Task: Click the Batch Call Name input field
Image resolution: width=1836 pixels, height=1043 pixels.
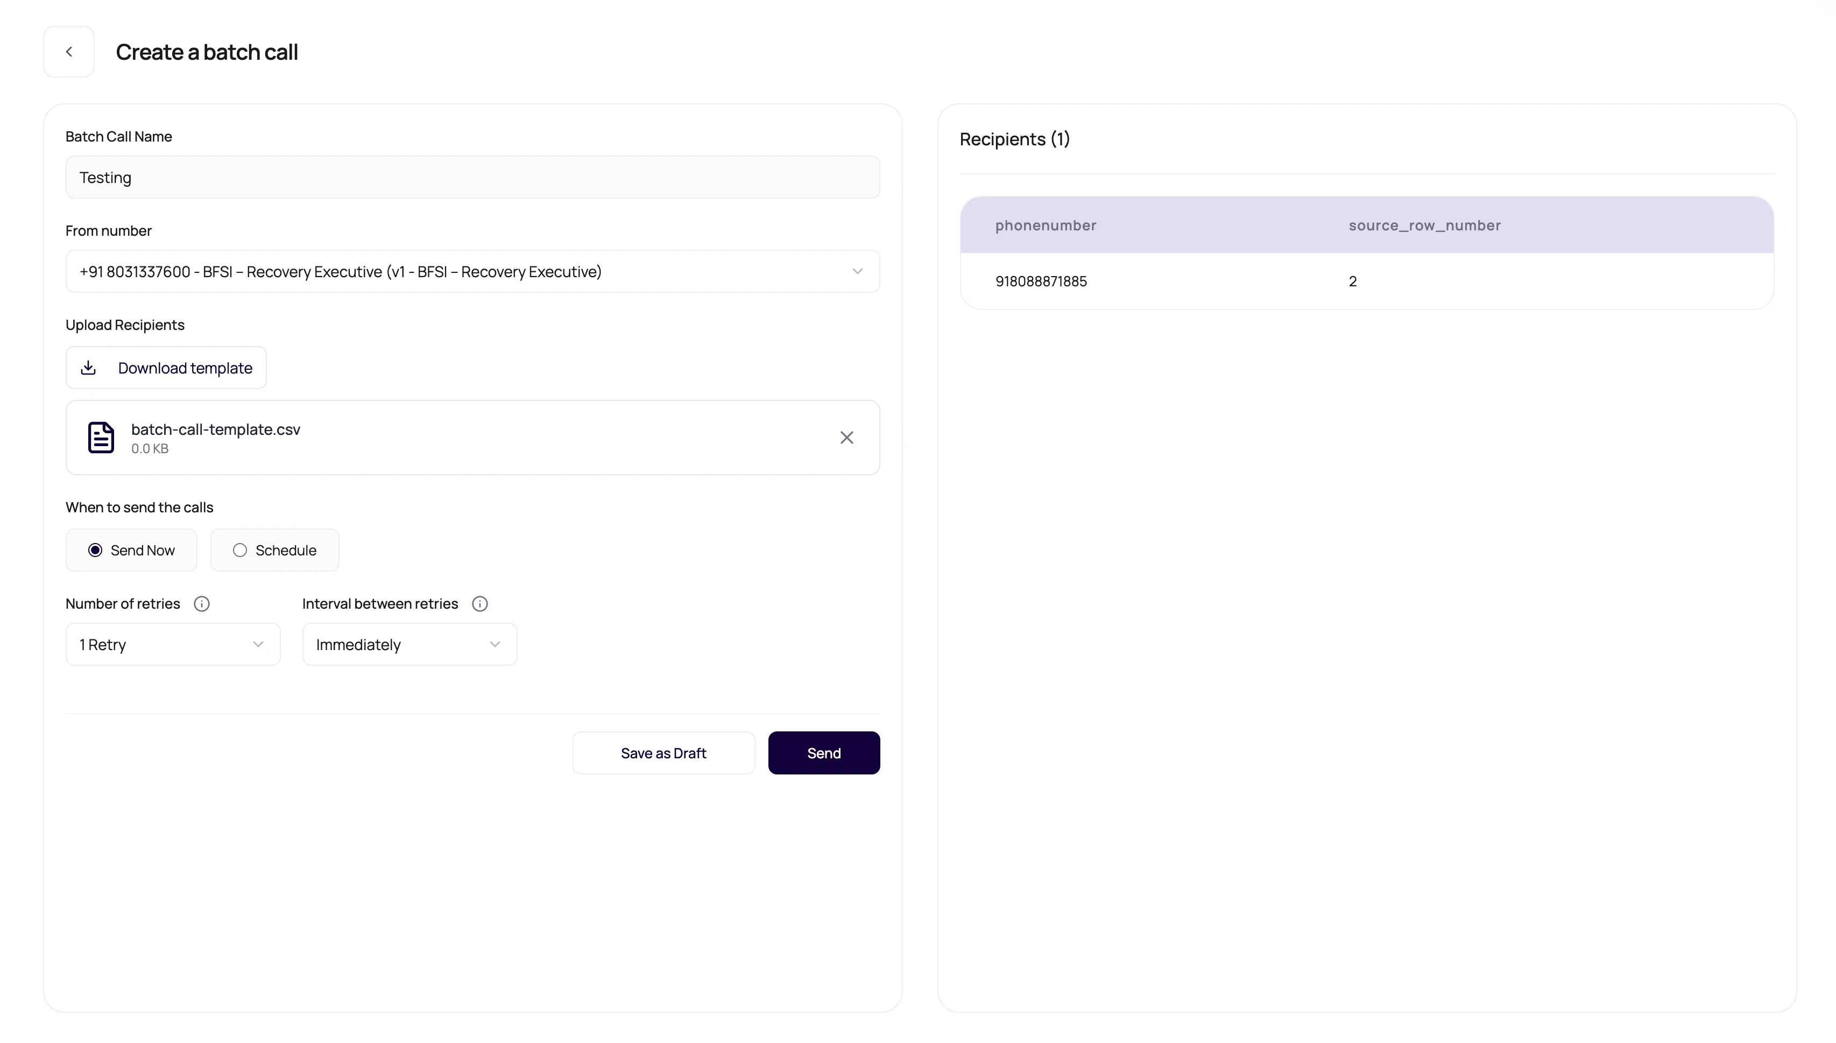Action: coord(472,177)
